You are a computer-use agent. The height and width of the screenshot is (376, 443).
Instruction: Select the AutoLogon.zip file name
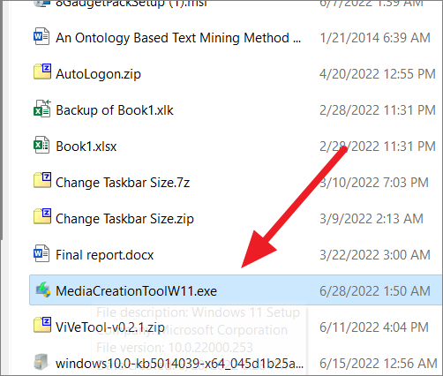[98, 74]
